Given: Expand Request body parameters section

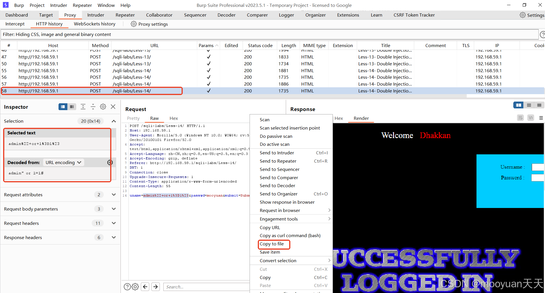Looking at the screenshot, I should [114, 209].
